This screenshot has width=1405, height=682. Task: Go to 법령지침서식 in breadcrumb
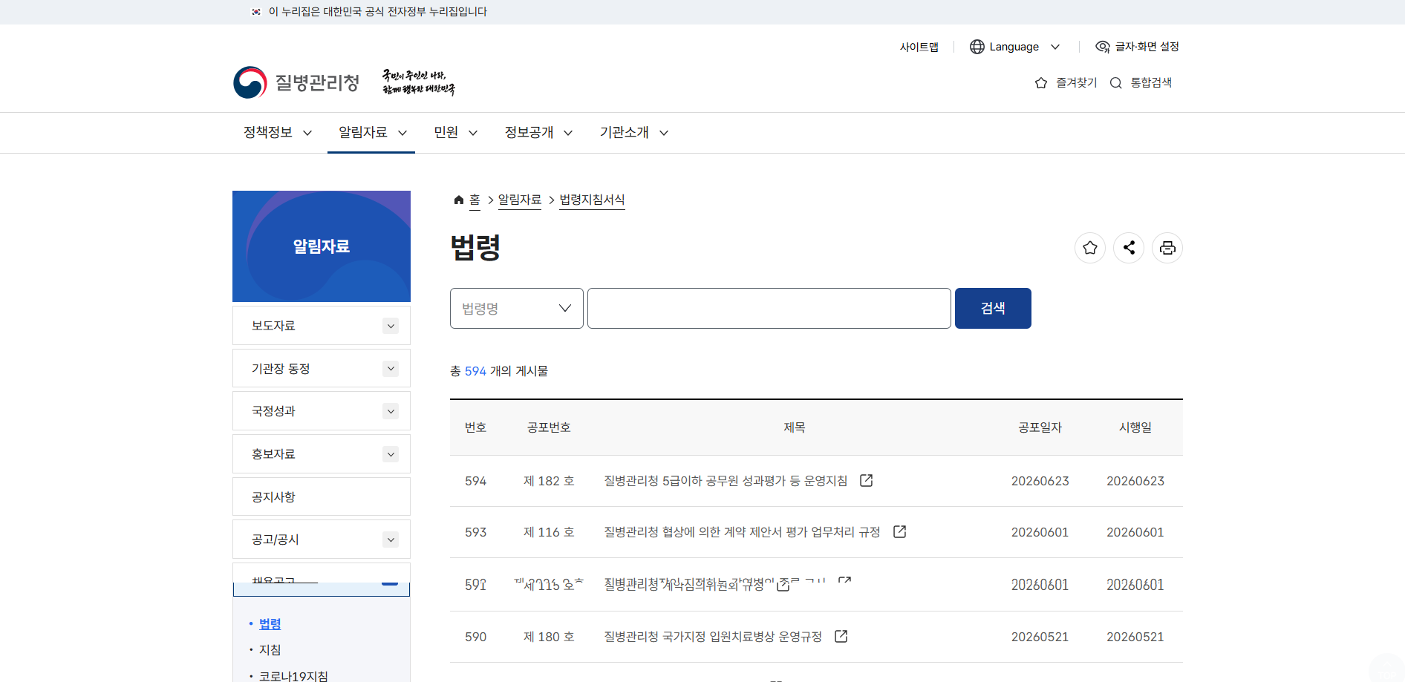[x=592, y=200]
